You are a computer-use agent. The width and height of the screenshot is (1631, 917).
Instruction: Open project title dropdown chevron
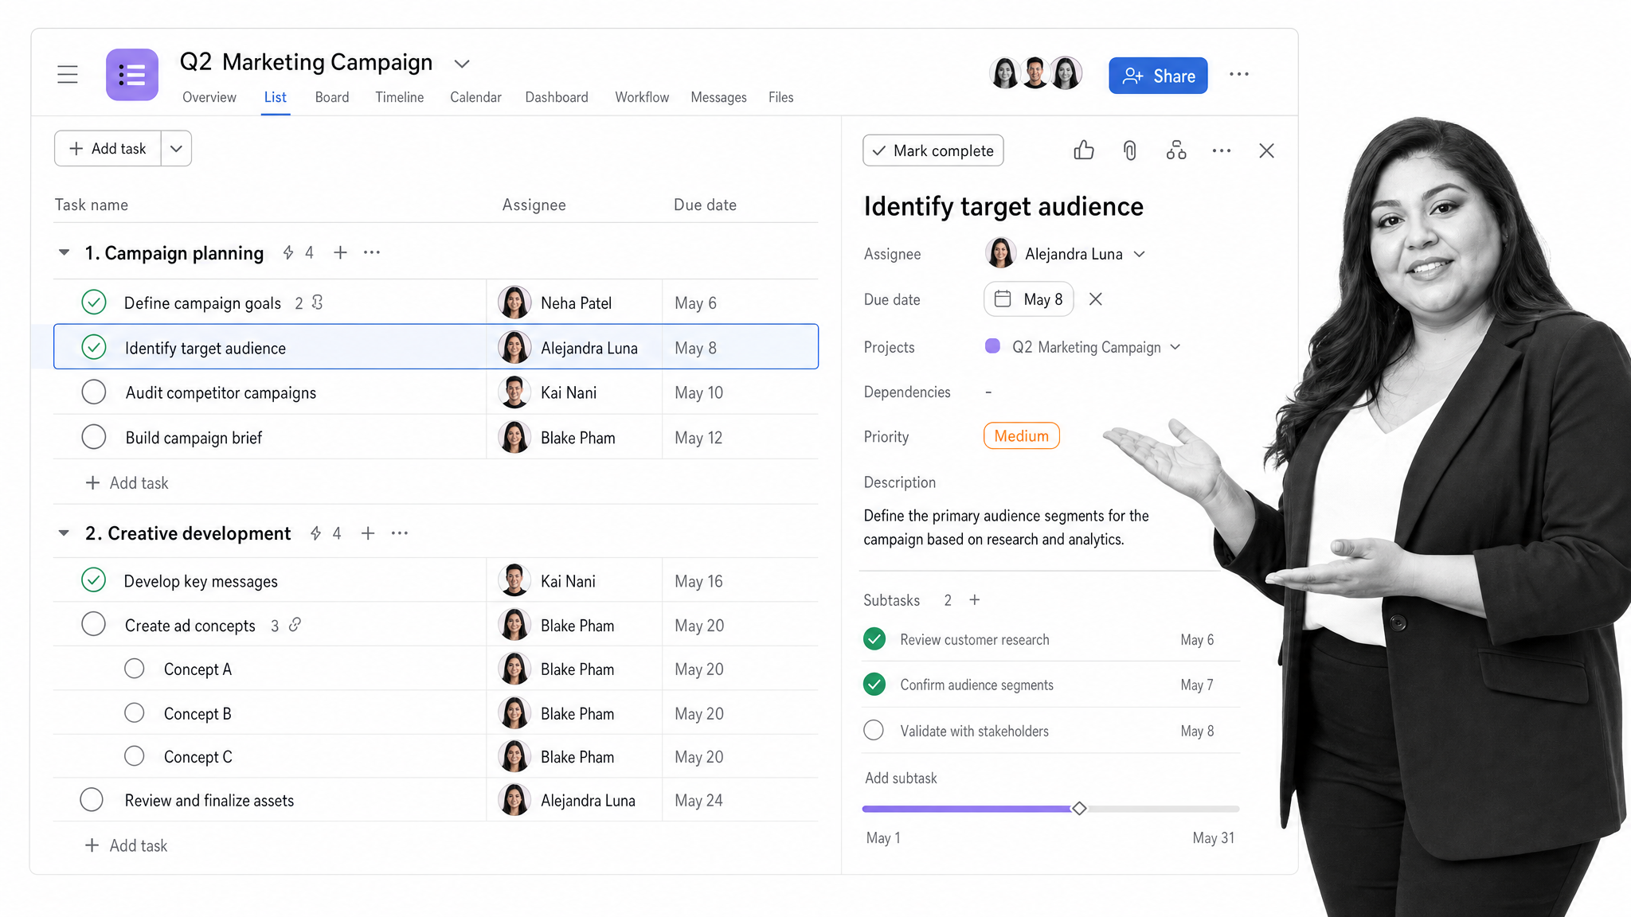(x=462, y=64)
